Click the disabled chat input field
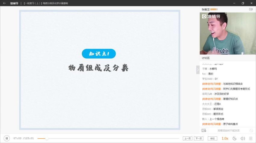256x143 pixels. [228, 130]
